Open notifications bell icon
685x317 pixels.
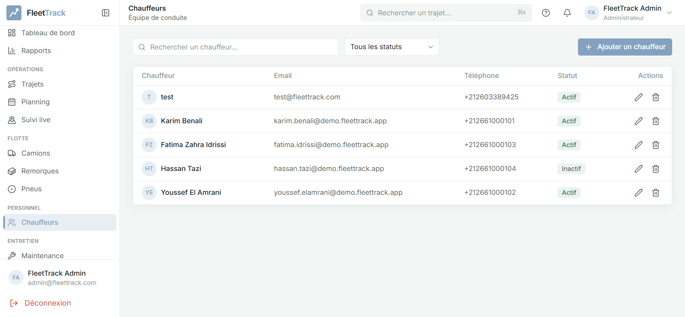[567, 13]
